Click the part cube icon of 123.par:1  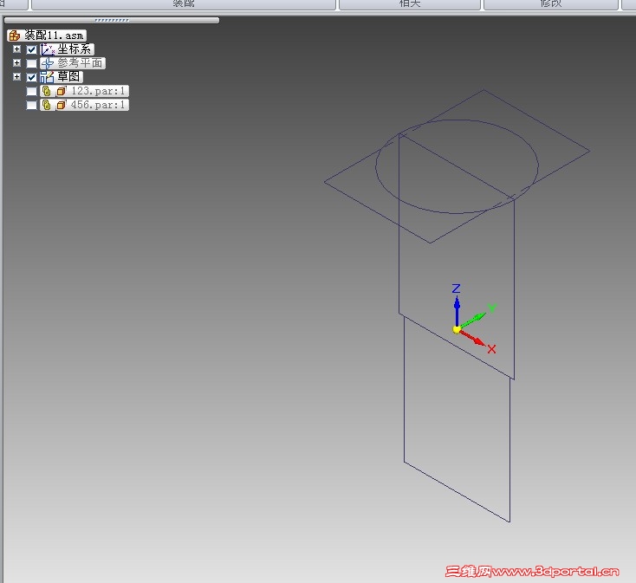[x=62, y=91]
